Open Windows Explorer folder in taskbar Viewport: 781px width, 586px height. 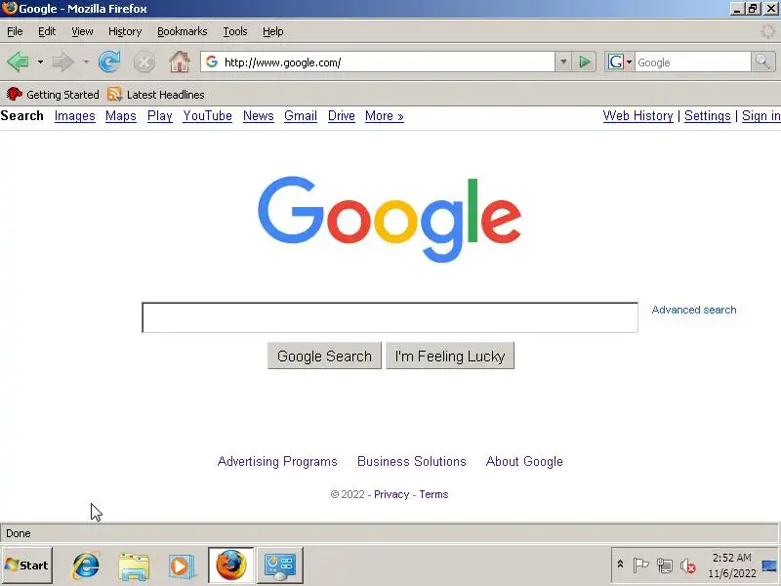(134, 565)
